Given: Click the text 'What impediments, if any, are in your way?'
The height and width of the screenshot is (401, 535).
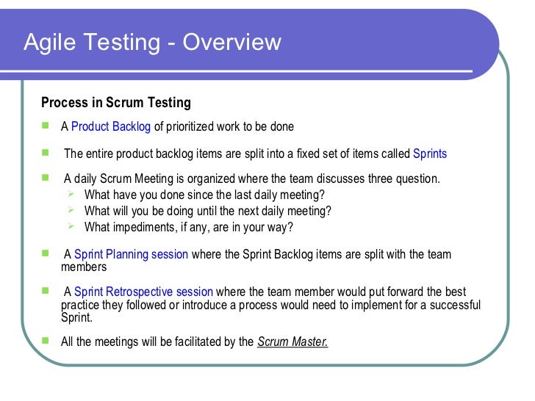Looking at the screenshot, I should pyautogui.click(x=188, y=228).
